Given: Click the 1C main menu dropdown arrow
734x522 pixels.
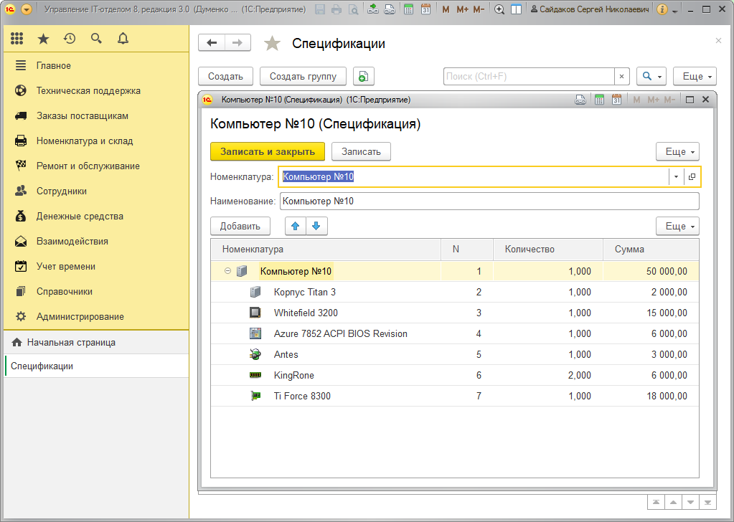Looking at the screenshot, I should 27,9.
